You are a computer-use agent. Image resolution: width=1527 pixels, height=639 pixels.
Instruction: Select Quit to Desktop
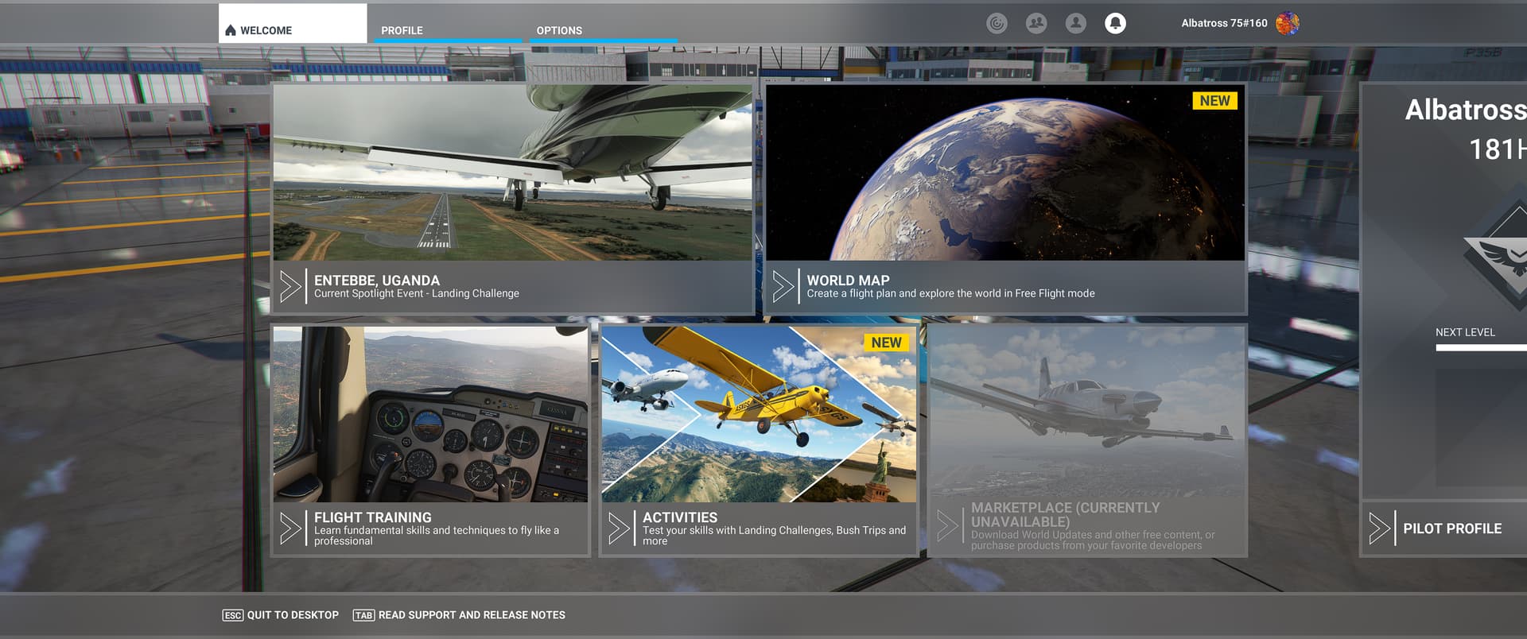[x=281, y=615]
